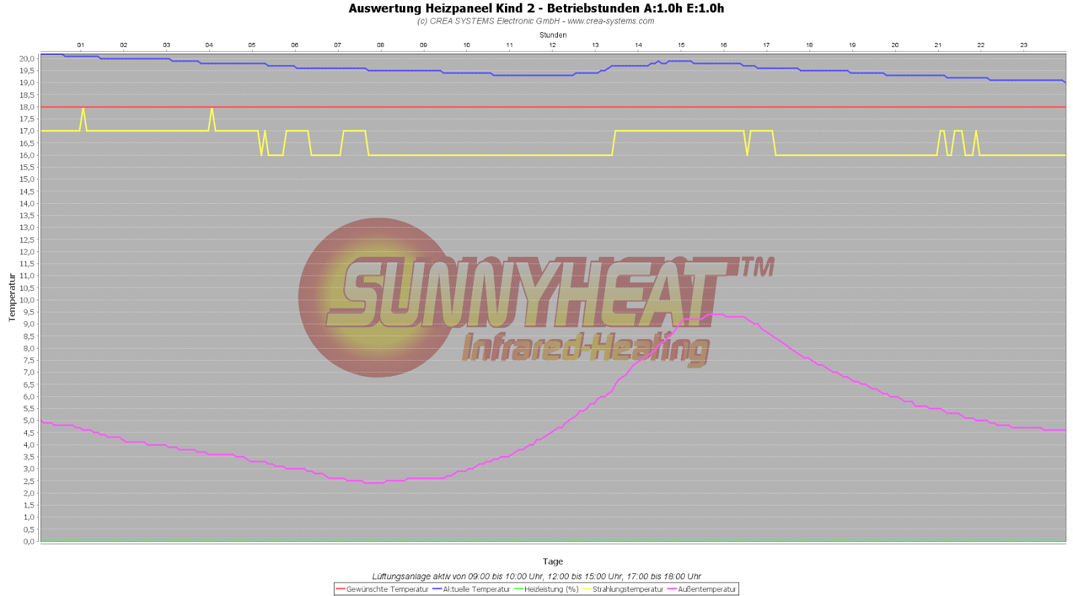Click the '16,0' temperature tick label
The width and height of the screenshot is (1073, 596).
click(x=27, y=156)
